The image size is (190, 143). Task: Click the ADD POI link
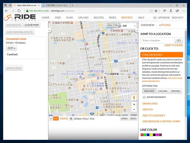[x=148, y=110]
